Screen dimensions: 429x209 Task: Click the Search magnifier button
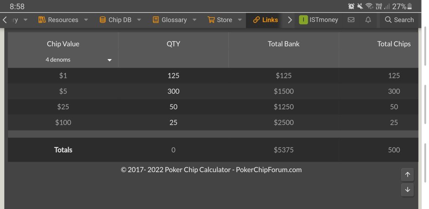coord(399,20)
